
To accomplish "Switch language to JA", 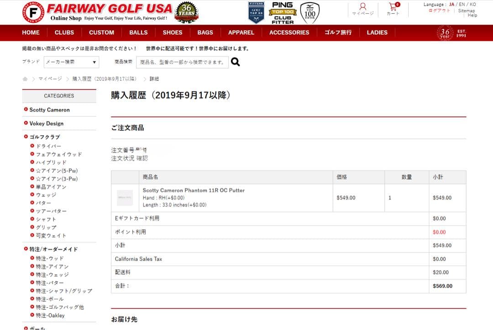I will [x=451, y=5].
